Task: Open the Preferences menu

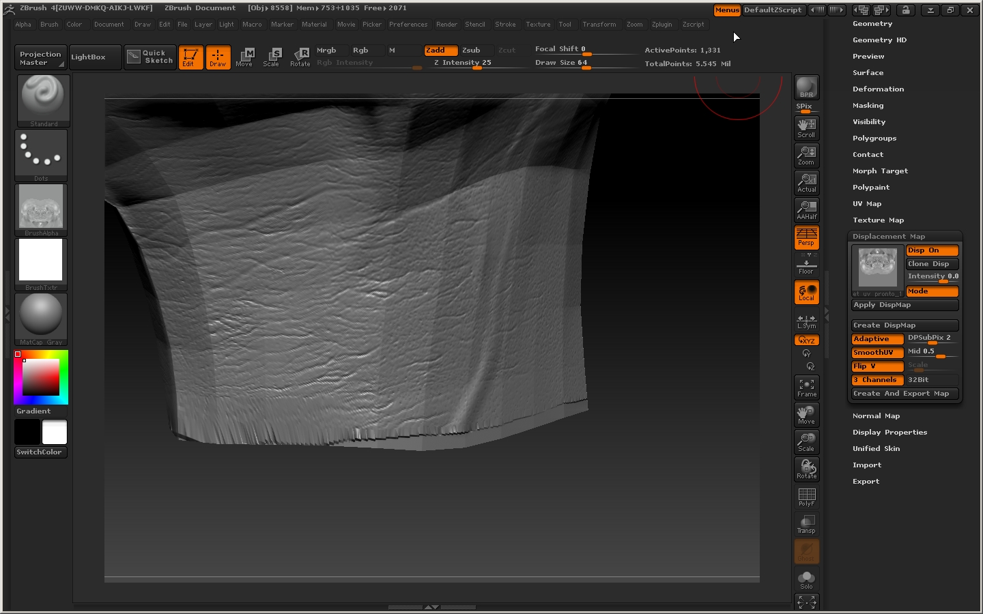Action: tap(408, 24)
